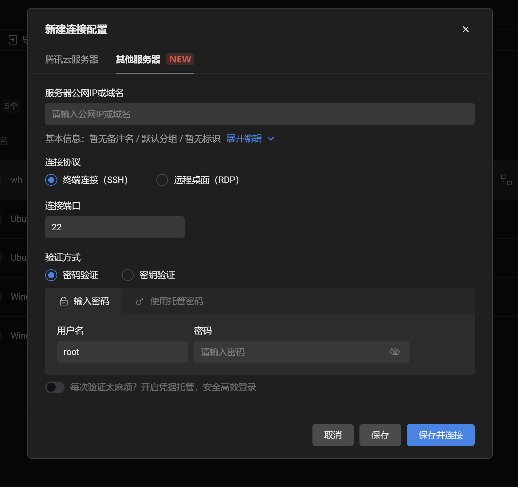Click the 公网IP或域名 input field
Image resolution: width=518 pixels, height=487 pixels.
(260, 114)
